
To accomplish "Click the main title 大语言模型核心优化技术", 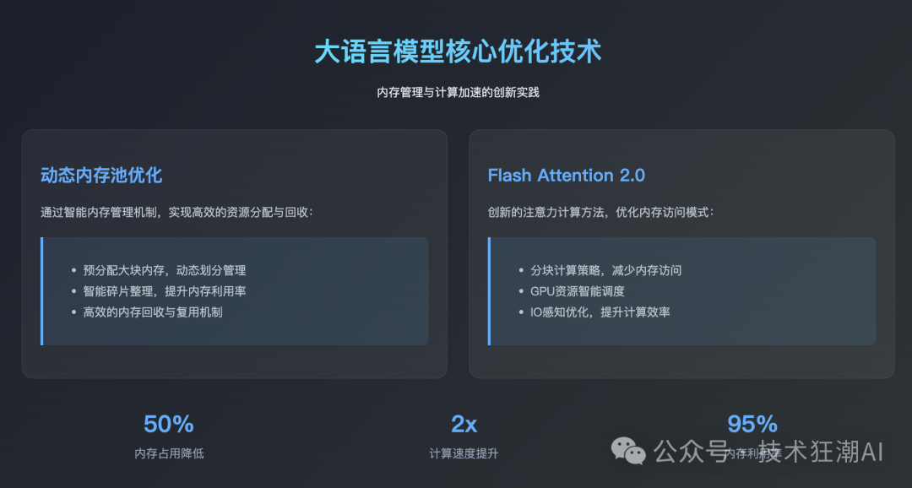I will pyautogui.click(x=458, y=52).
